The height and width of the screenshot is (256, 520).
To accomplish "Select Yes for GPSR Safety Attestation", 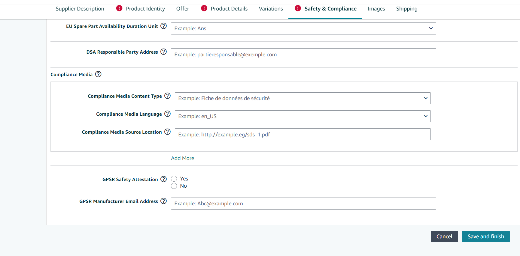I will point(174,179).
